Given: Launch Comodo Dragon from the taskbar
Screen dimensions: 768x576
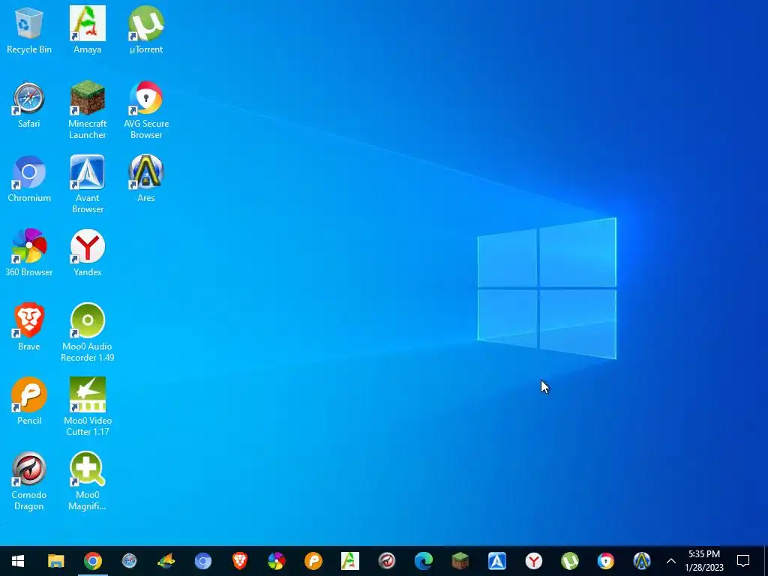Looking at the screenshot, I should coord(386,561).
